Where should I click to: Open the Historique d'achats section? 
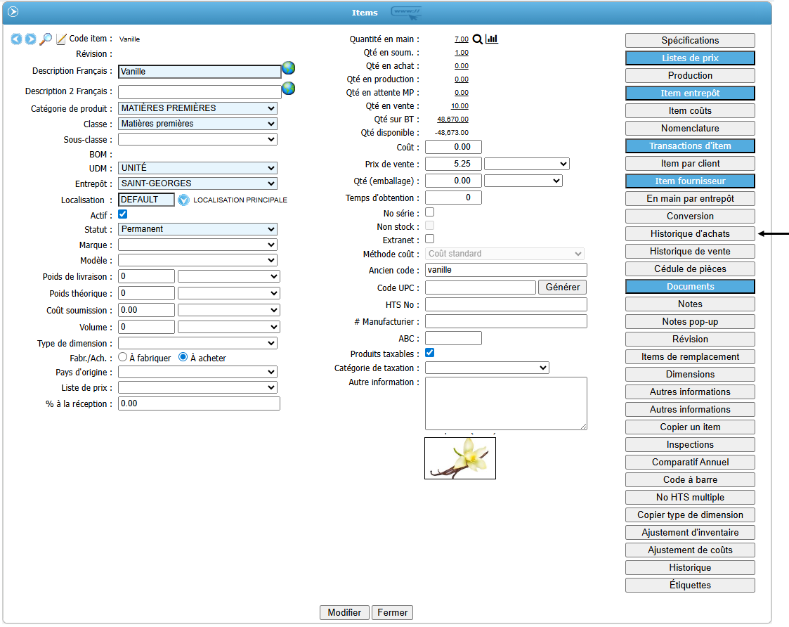pyautogui.click(x=690, y=234)
